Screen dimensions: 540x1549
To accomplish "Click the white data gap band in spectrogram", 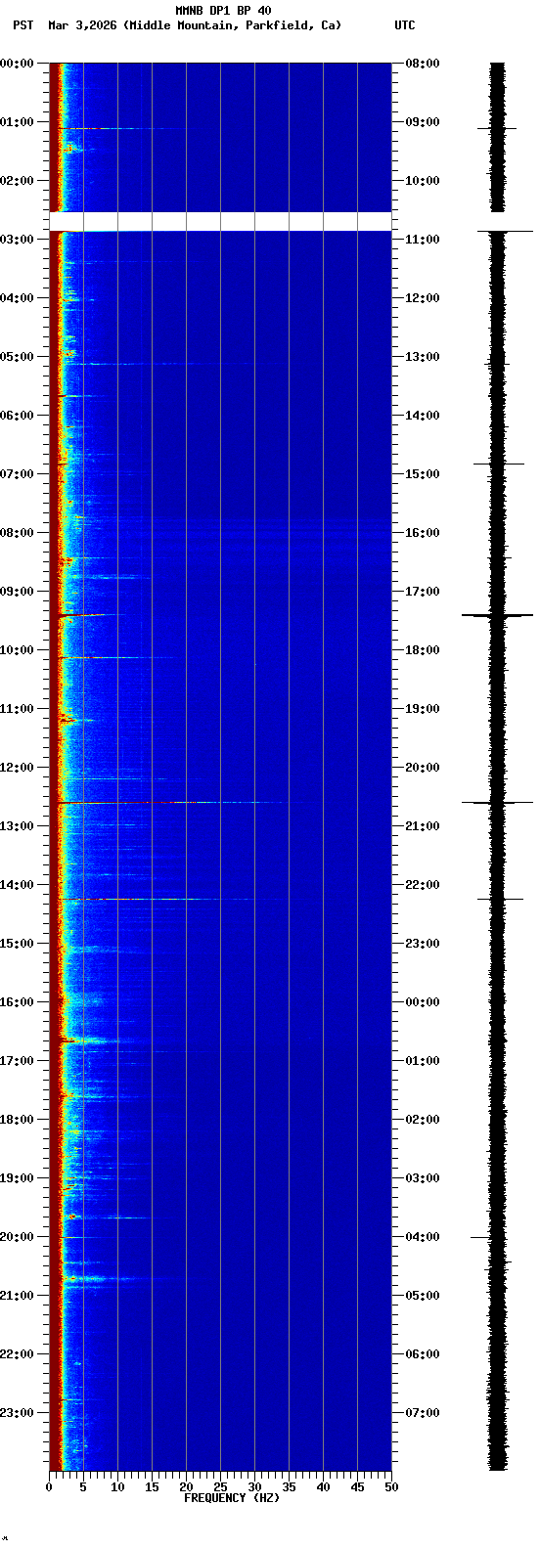I will (220, 221).
